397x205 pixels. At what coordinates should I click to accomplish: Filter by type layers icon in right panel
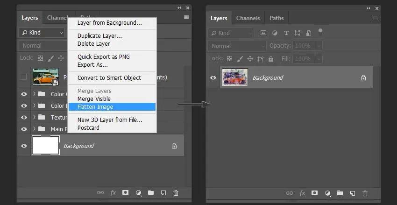pyautogui.click(x=286, y=33)
